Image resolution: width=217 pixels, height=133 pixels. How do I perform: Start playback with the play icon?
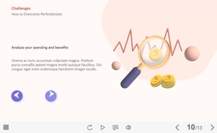click(103, 127)
